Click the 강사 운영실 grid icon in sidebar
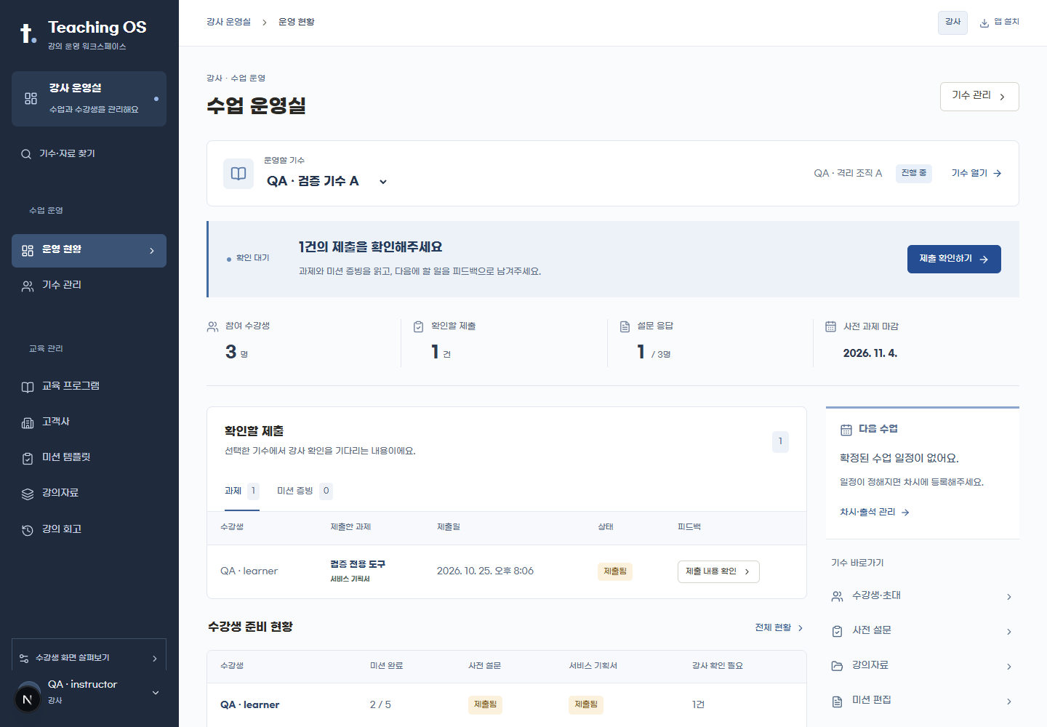The height and width of the screenshot is (727, 1047). pyautogui.click(x=31, y=99)
